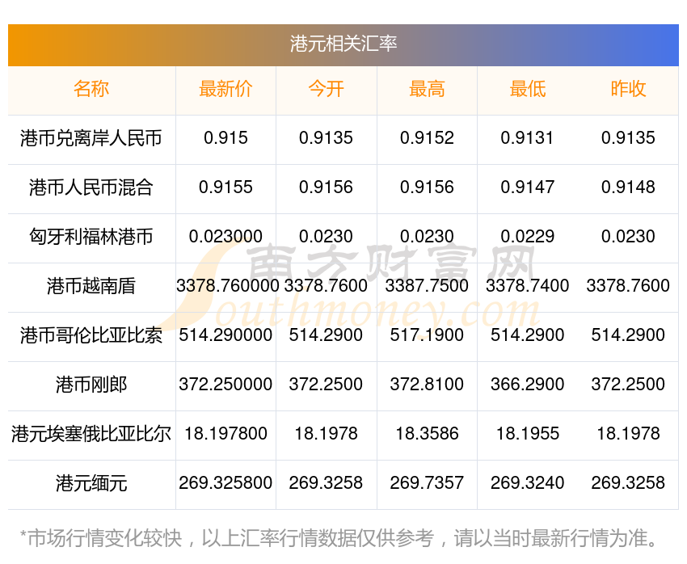The height and width of the screenshot is (564, 687).
Task: Click 最高 value 0.9156 for 港币人民币混合
Action: [427, 187]
